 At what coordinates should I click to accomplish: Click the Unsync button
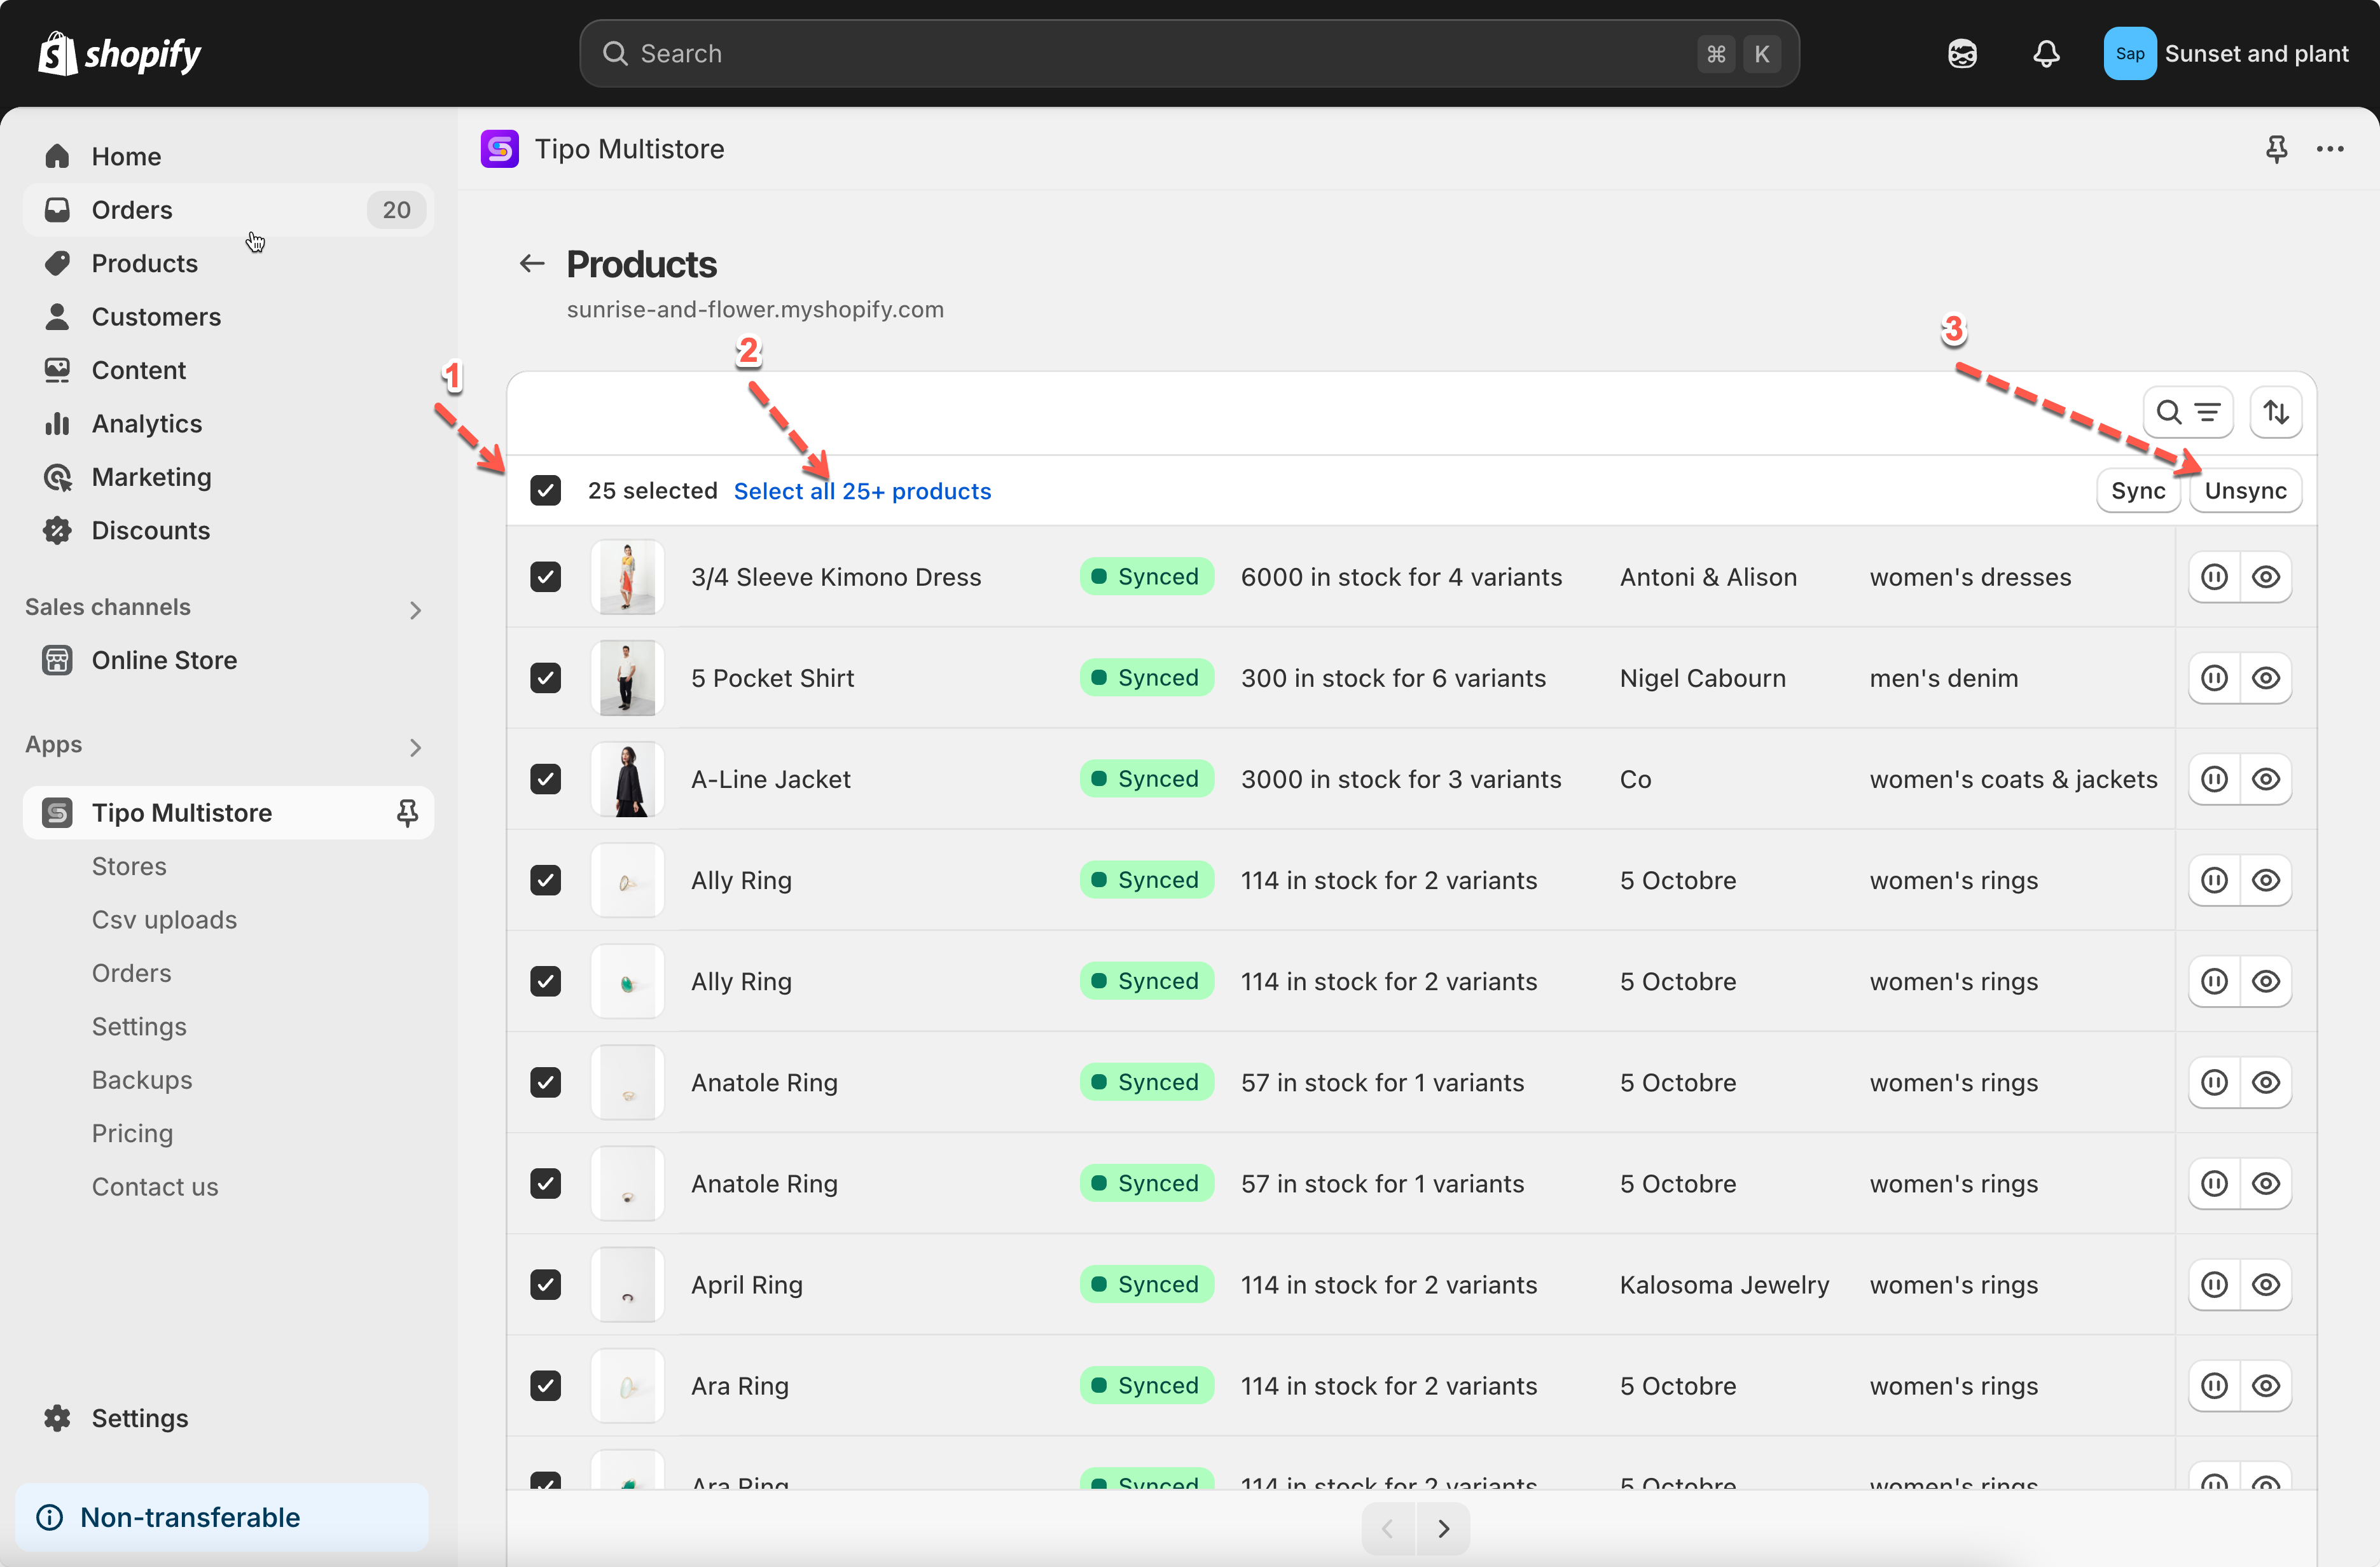(x=2245, y=491)
